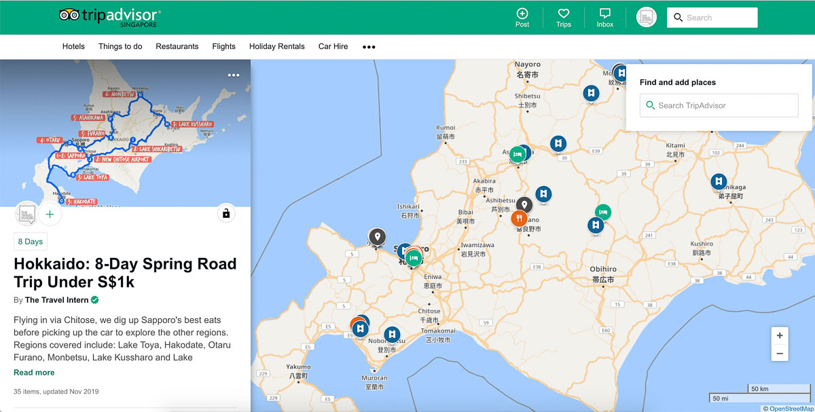Zoom the map out with the minus control
815x412 pixels.
[779, 354]
